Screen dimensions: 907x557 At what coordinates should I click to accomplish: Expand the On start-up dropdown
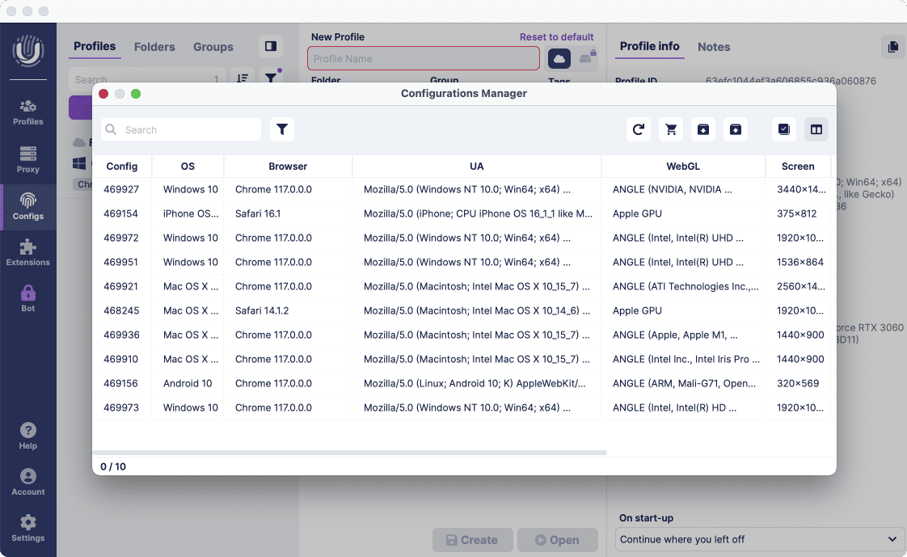760,540
